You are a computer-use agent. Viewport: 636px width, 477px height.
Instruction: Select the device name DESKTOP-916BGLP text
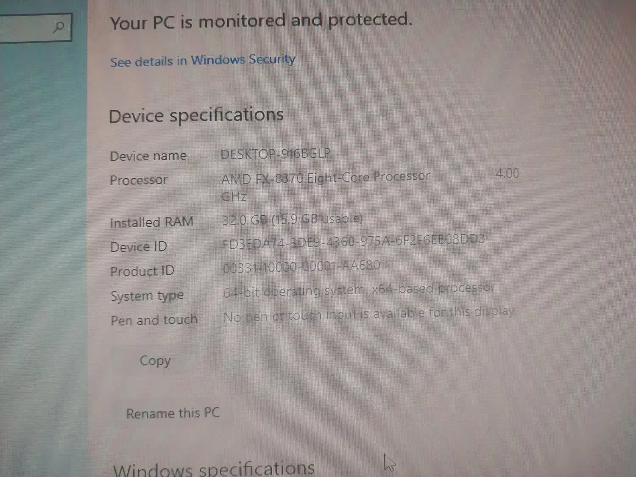[276, 153]
